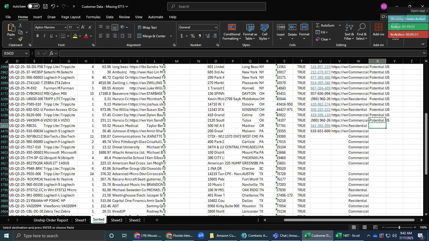Expand the AutoSum dropdown arrow
429x241 pixels.
pos(340,25)
